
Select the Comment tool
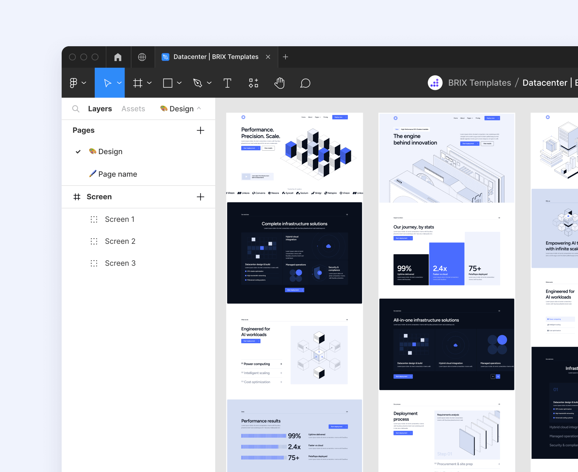coord(305,83)
